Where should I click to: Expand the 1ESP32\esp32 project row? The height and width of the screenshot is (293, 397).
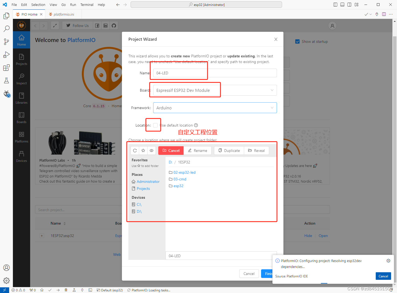point(42,236)
